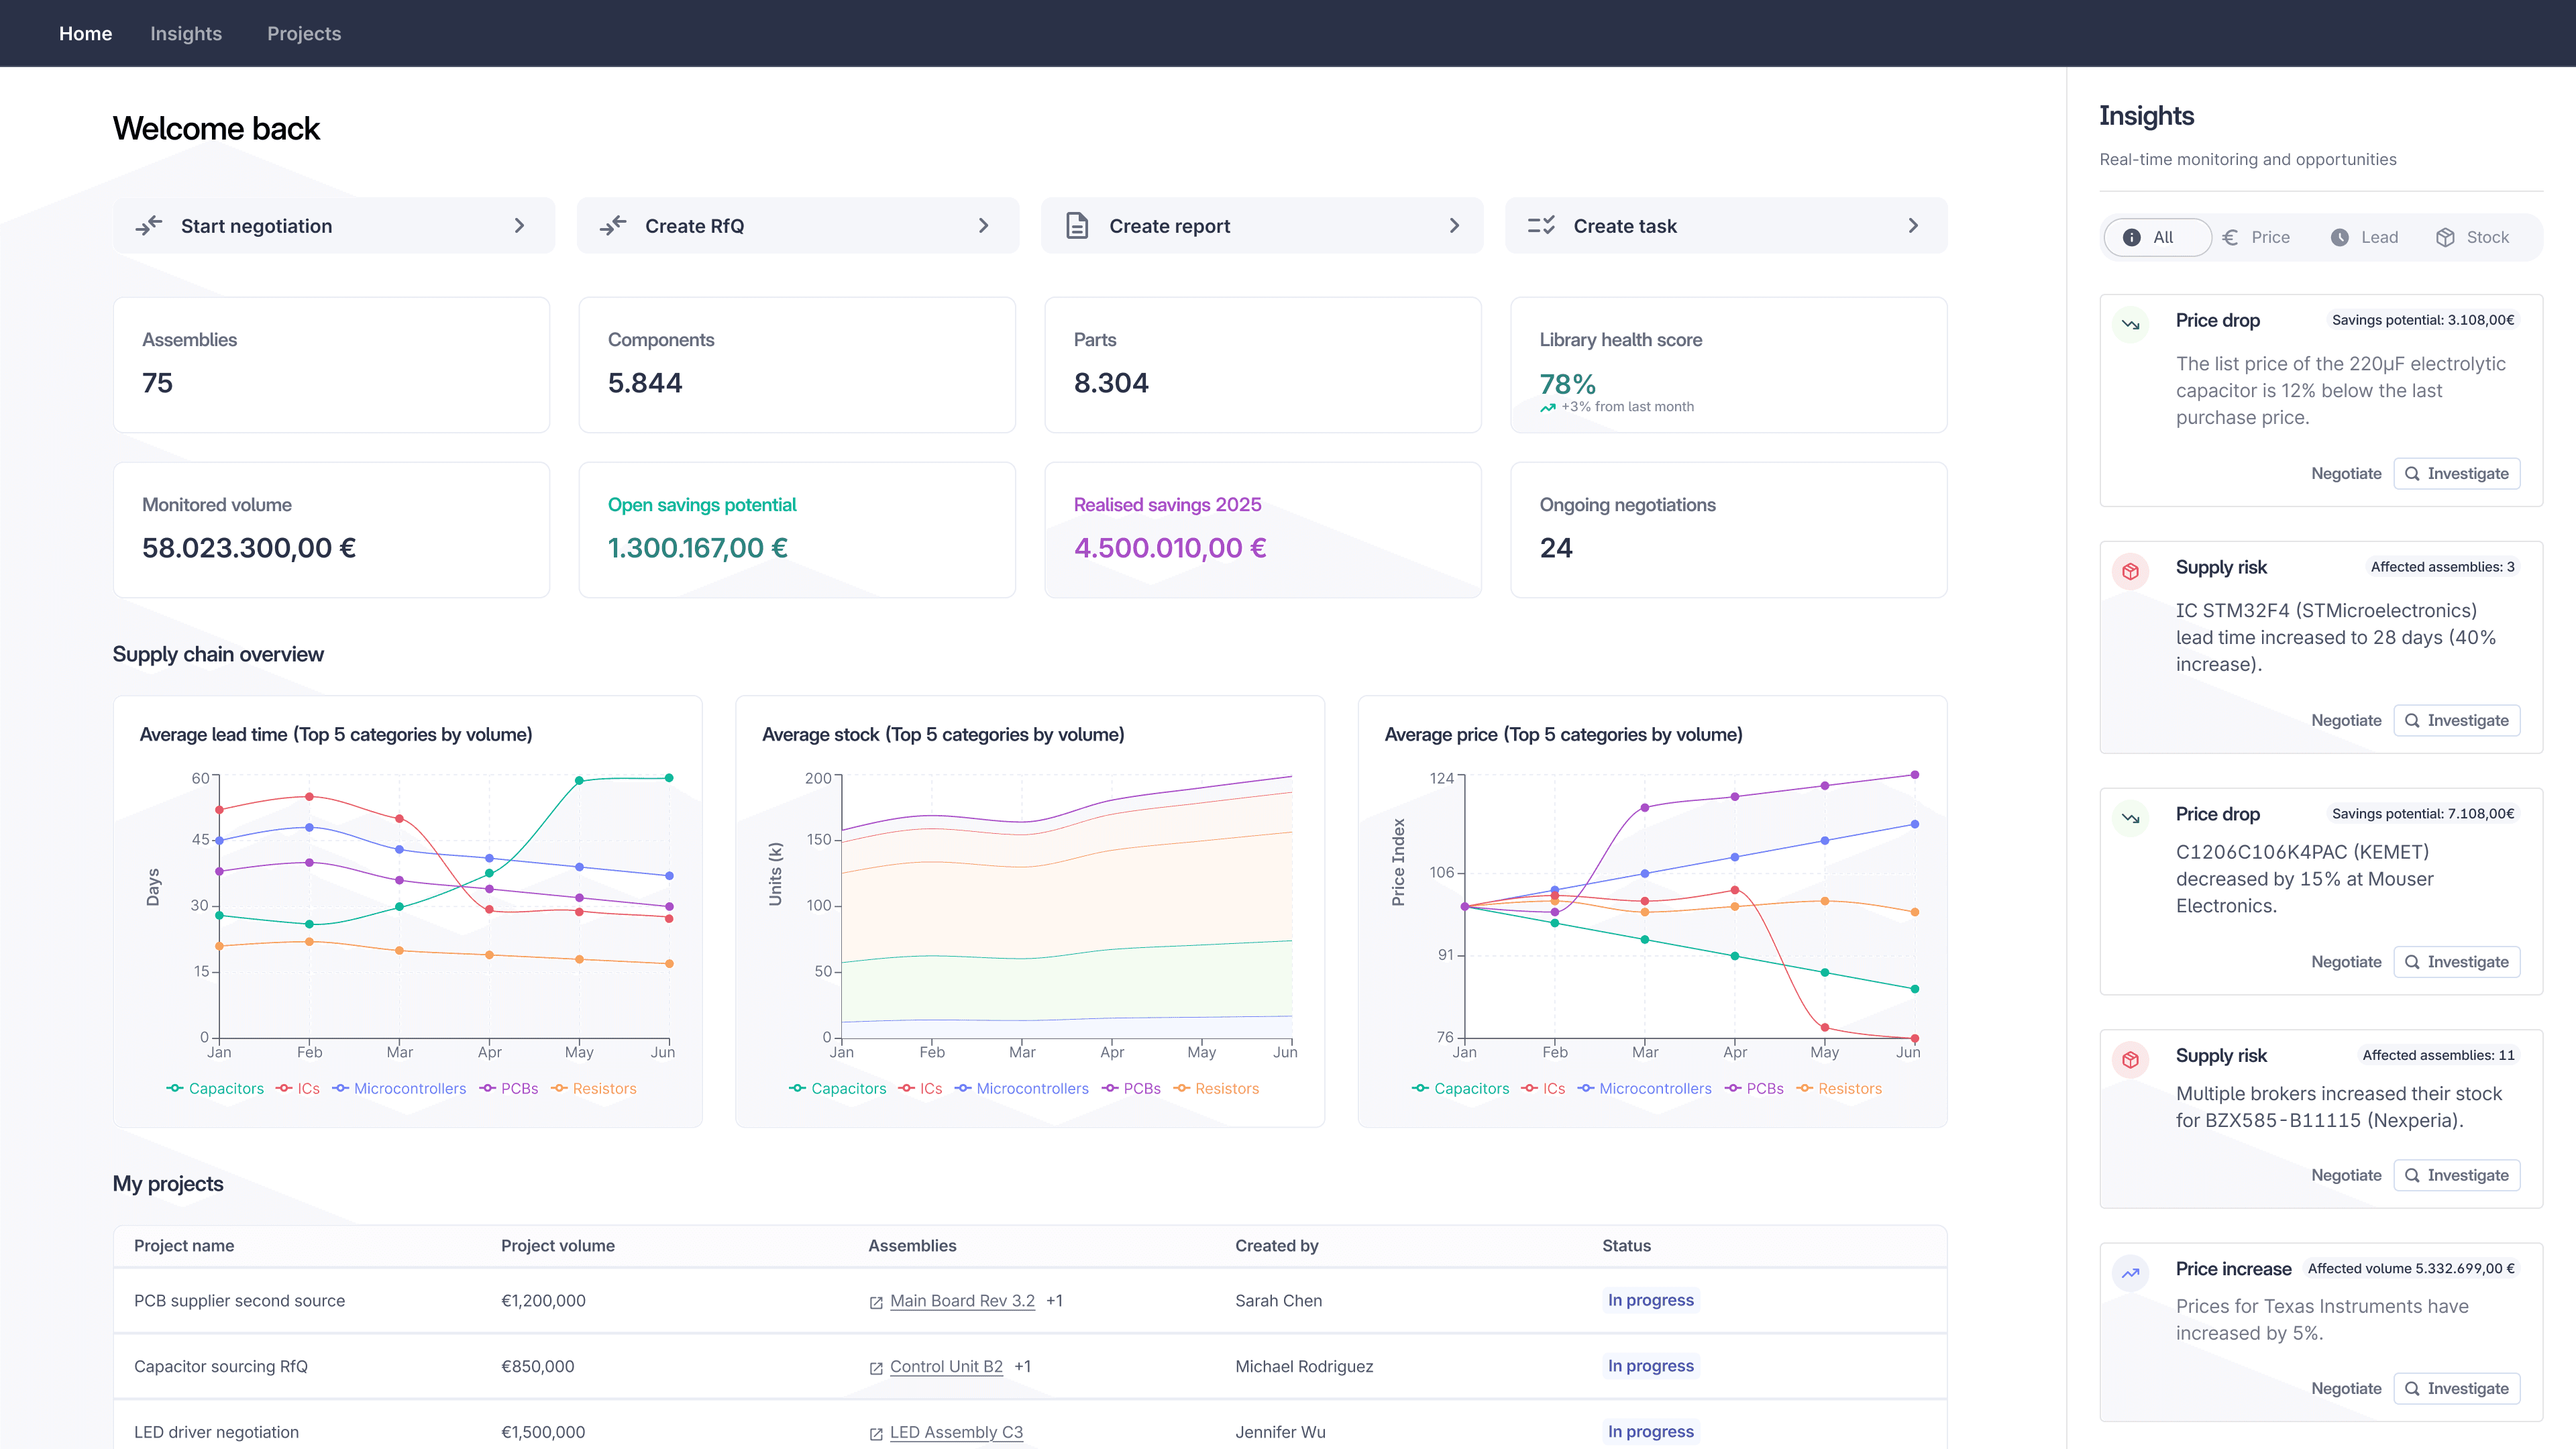
Task: Click the negotiation arrows icon on Start negotiation
Action: [149, 226]
